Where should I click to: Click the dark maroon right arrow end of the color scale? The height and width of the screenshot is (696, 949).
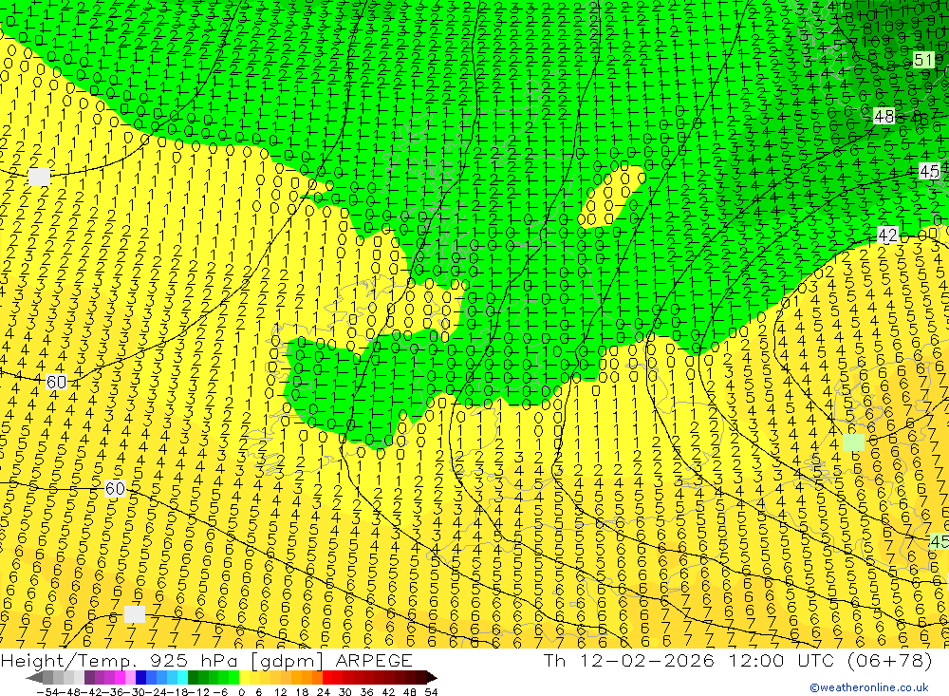click(x=432, y=677)
